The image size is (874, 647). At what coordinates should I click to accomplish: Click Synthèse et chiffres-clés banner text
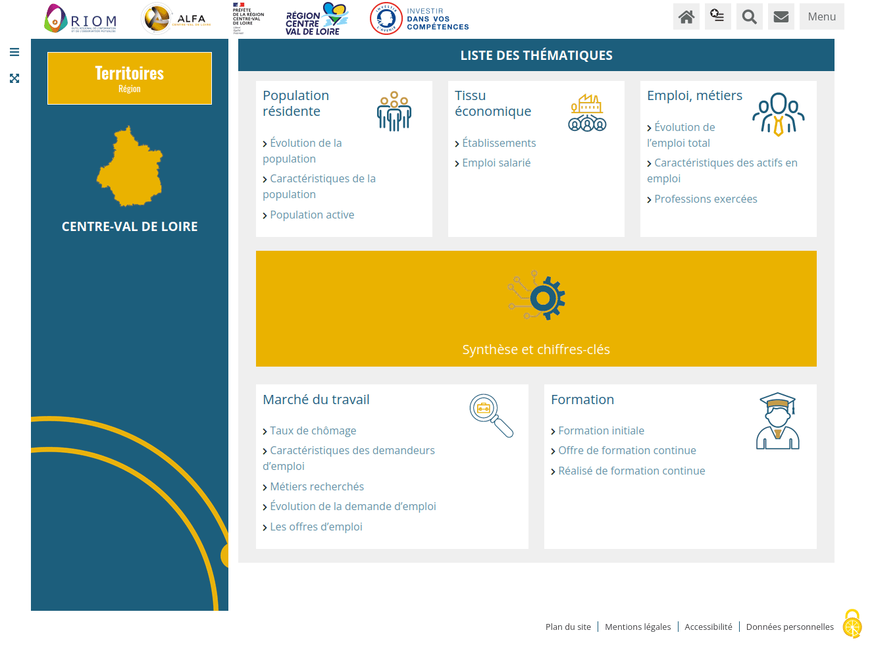point(536,349)
